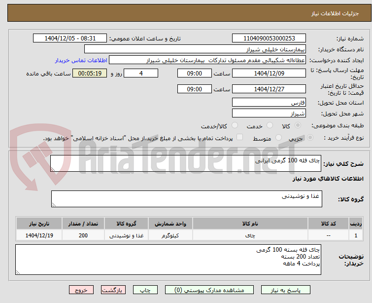Click the quantity cell 200
Screen dimensions: 372x303
point(83,235)
